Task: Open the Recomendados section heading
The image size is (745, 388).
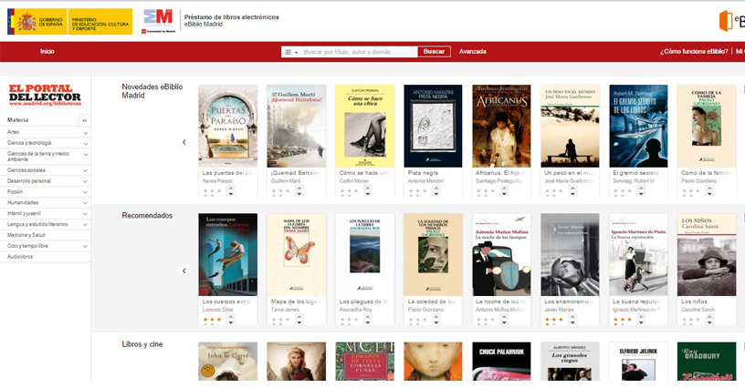Action: pos(147,216)
